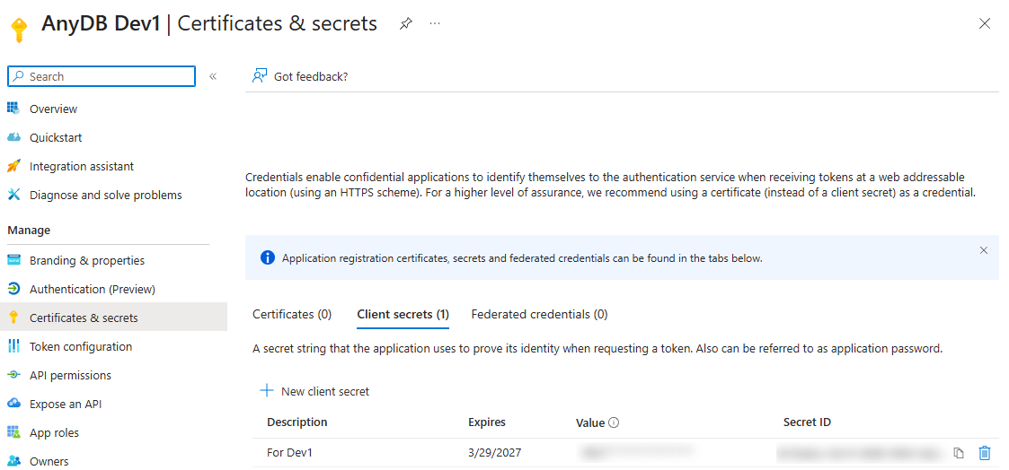Open the Overview page
1009x470 pixels.
(53, 109)
